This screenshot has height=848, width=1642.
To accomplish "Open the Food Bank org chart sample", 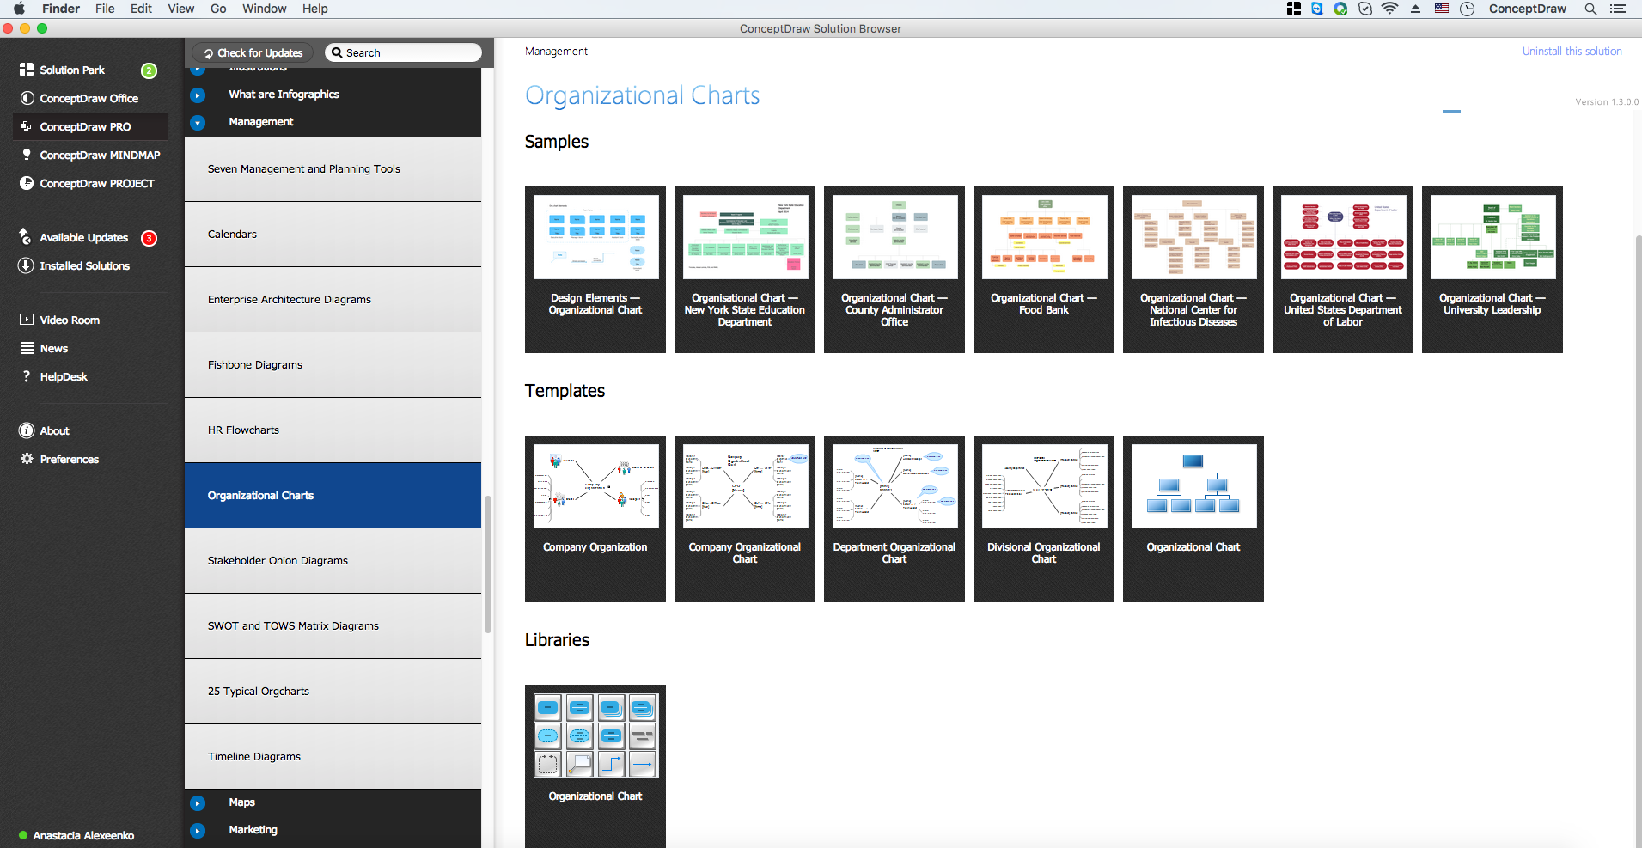I will click(x=1044, y=270).
